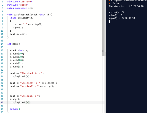Viewport: 147px width, 113px height.
Task: Click the '#include <iostream>' code on line 1
Action: [x=20, y=2]
